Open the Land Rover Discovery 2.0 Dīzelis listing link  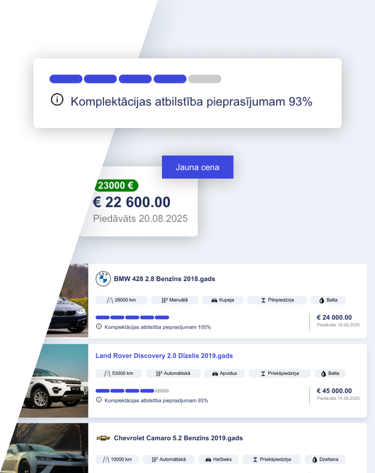[164, 356]
